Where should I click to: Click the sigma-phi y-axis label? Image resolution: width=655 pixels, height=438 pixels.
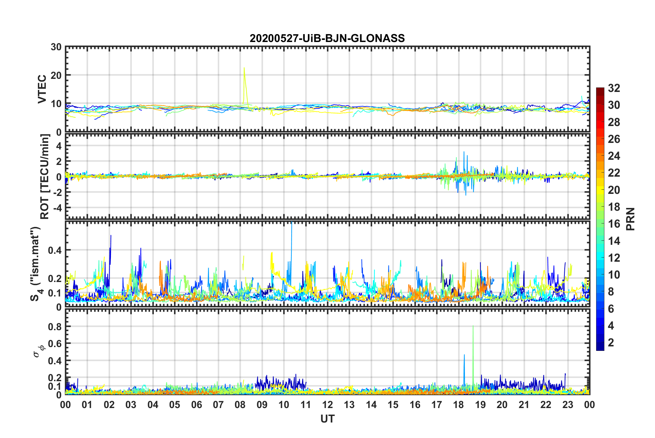pyautogui.click(x=38, y=352)
